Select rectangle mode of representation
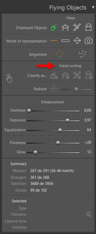The image size is (96, 234). click(x=65, y=41)
